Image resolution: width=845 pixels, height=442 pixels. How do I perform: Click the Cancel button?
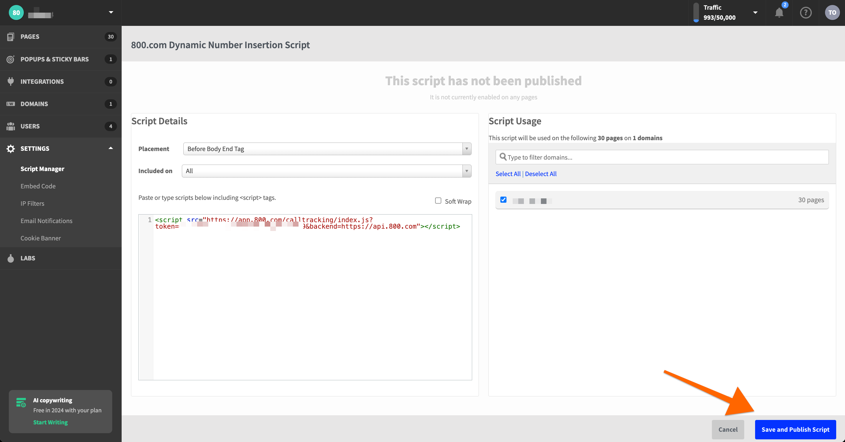coord(727,430)
